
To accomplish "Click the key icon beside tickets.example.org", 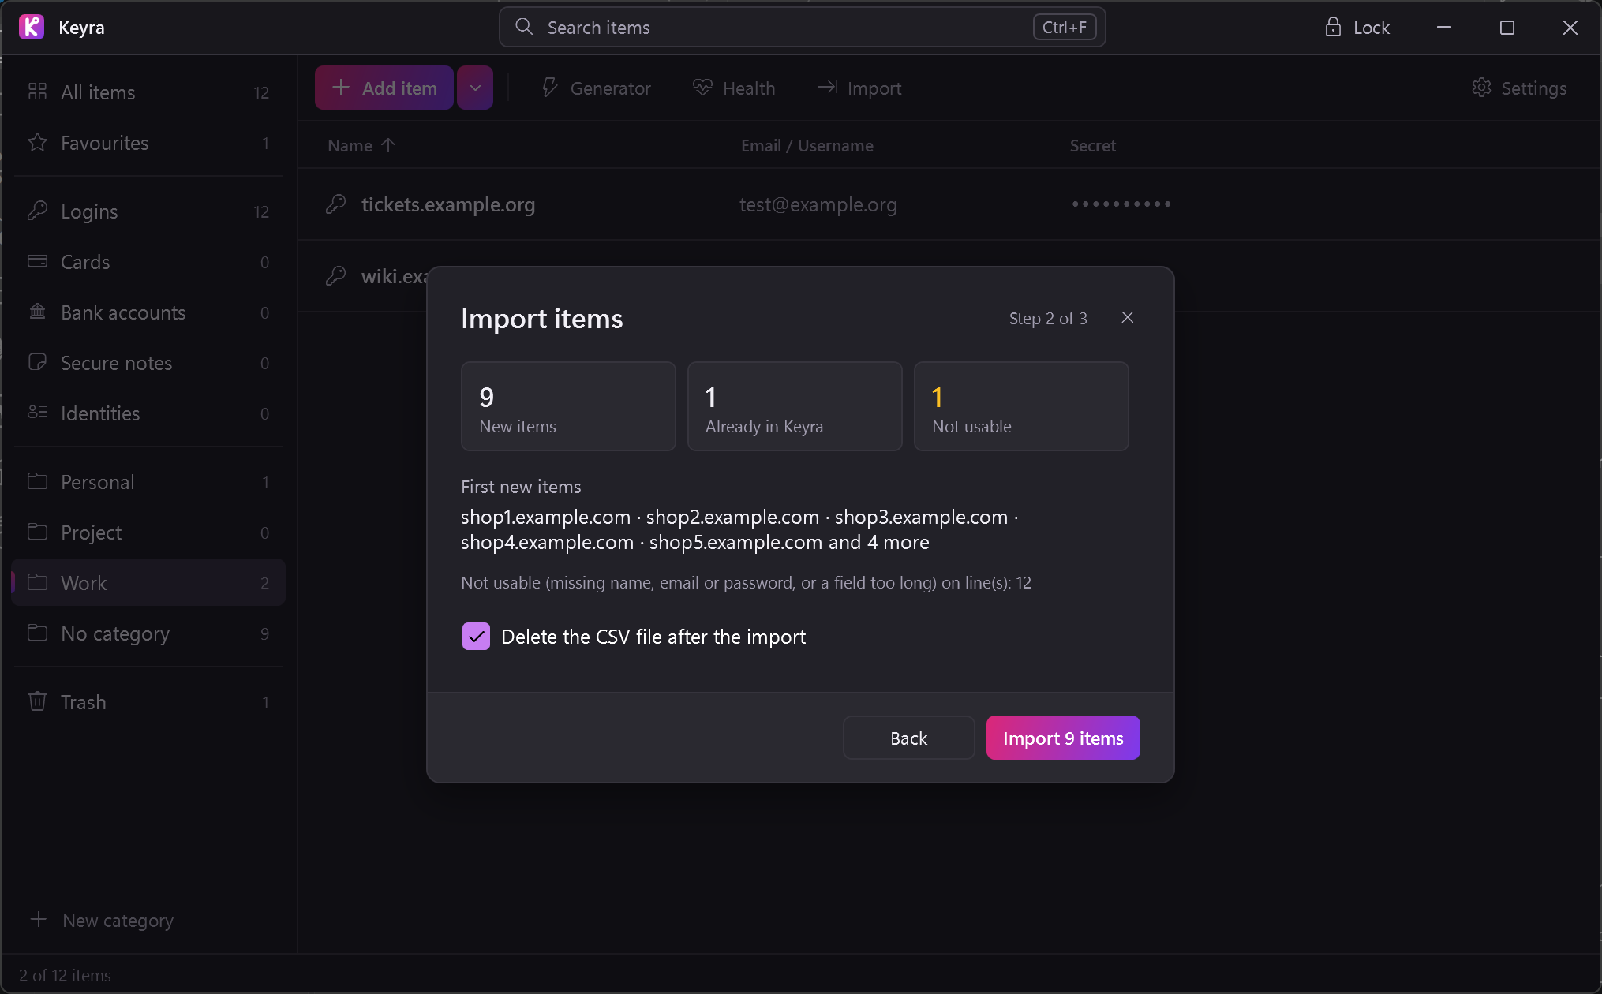I will pos(336,204).
